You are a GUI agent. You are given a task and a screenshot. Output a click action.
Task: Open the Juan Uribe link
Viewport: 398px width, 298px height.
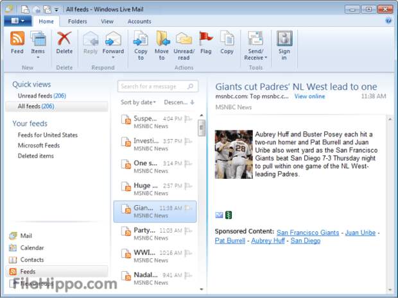coord(360,233)
